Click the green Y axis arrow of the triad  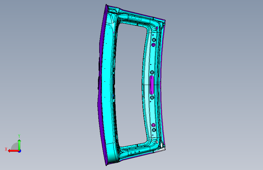tap(19, 145)
